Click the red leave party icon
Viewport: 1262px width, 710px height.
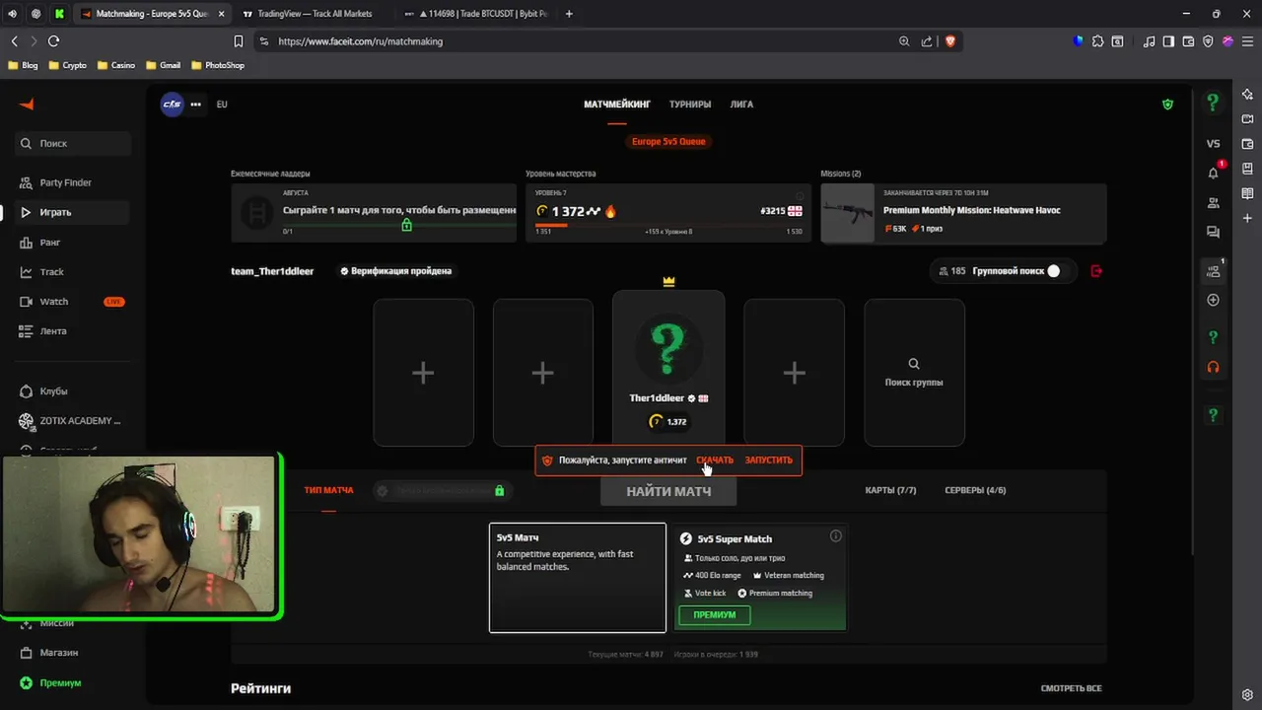1096,271
